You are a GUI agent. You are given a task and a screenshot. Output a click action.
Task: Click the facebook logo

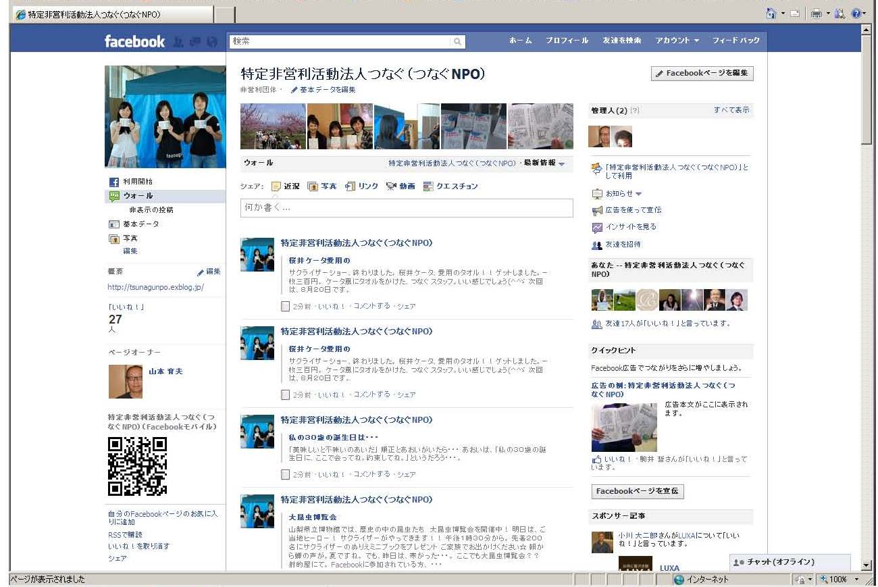pyautogui.click(x=134, y=42)
